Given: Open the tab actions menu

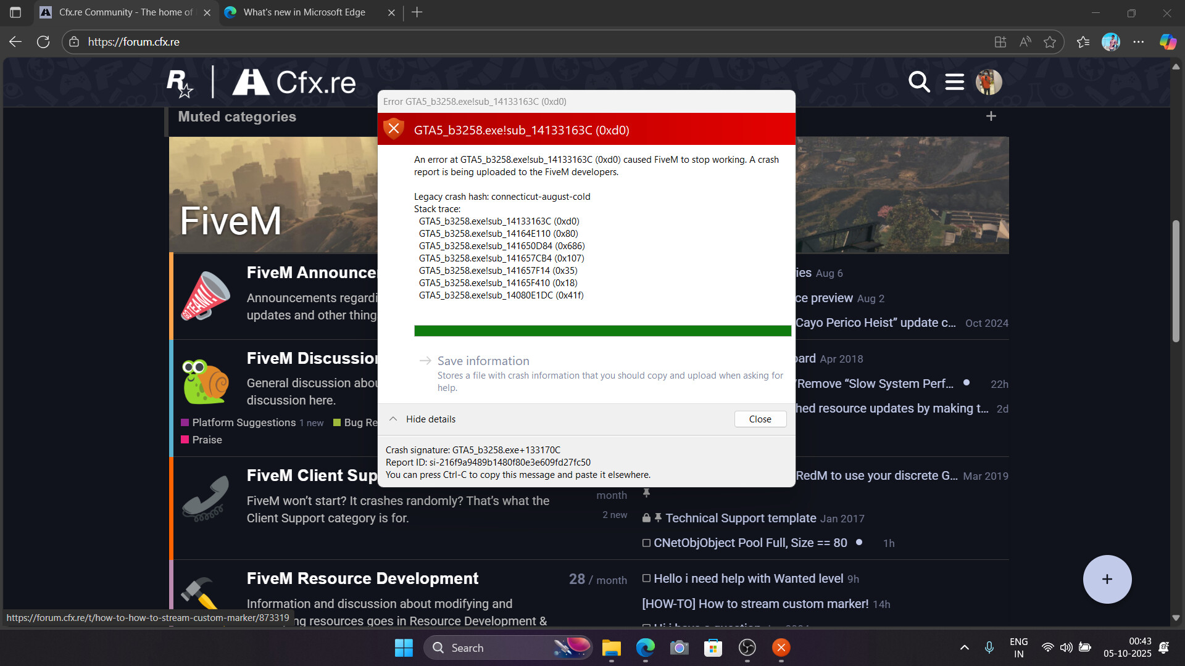Looking at the screenshot, I should click(x=15, y=12).
